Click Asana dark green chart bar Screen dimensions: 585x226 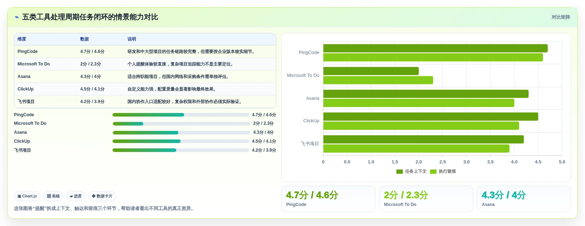point(426,94)
